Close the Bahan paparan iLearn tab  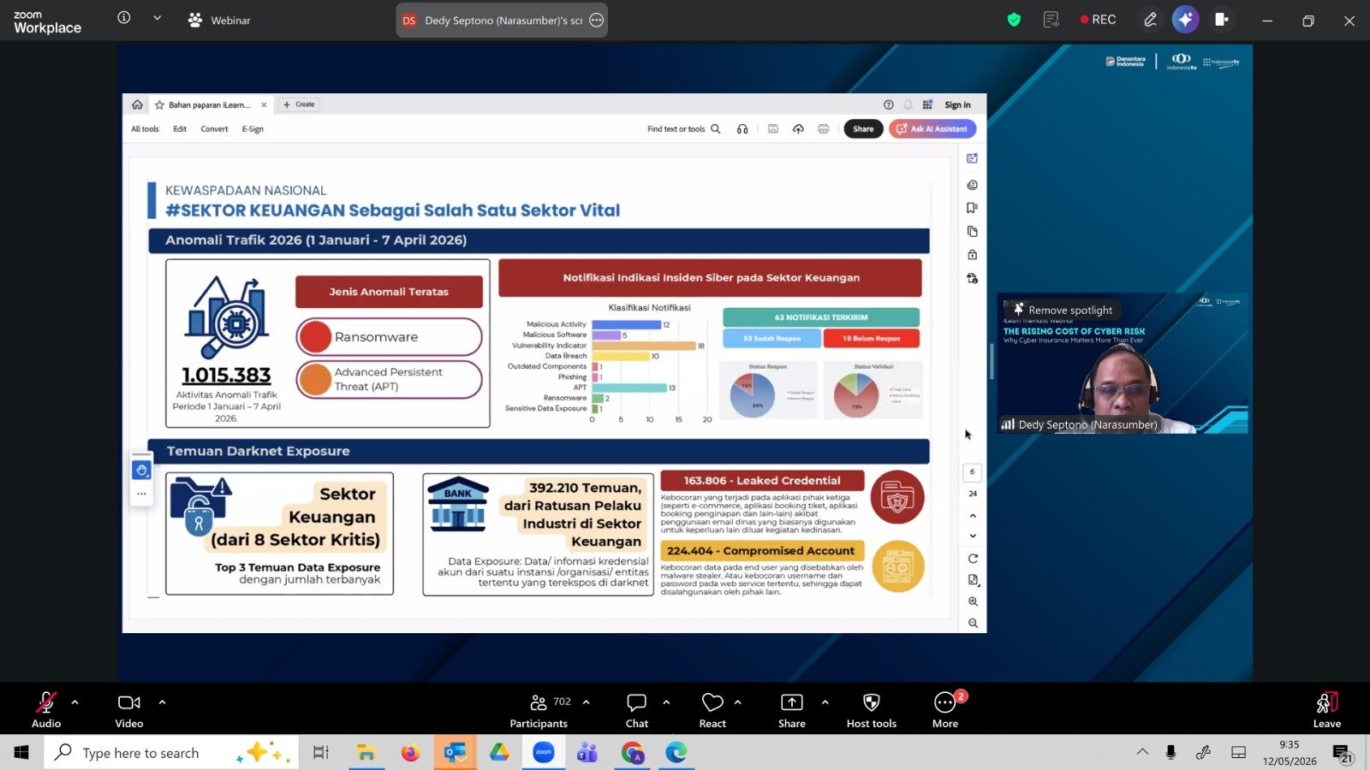(x=264, y=105)
